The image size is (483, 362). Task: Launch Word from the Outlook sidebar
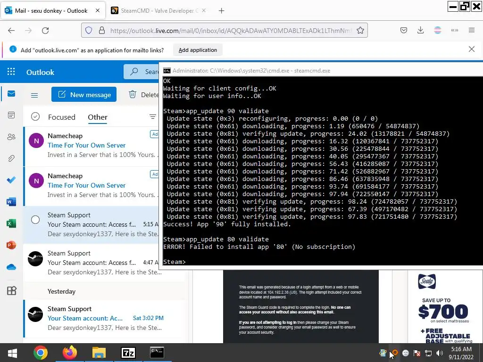point(11,202)
